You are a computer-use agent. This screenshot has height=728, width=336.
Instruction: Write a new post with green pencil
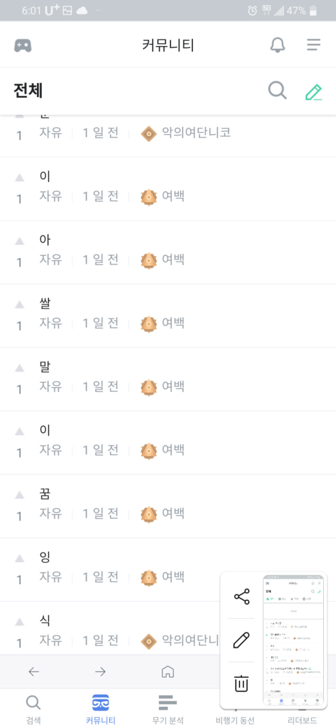(313, 92)
